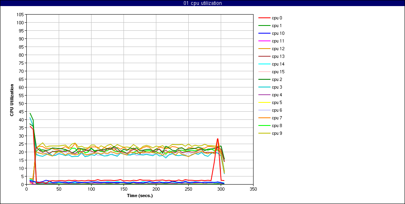Click the '350' x-axis tick label

click(253, 189)
